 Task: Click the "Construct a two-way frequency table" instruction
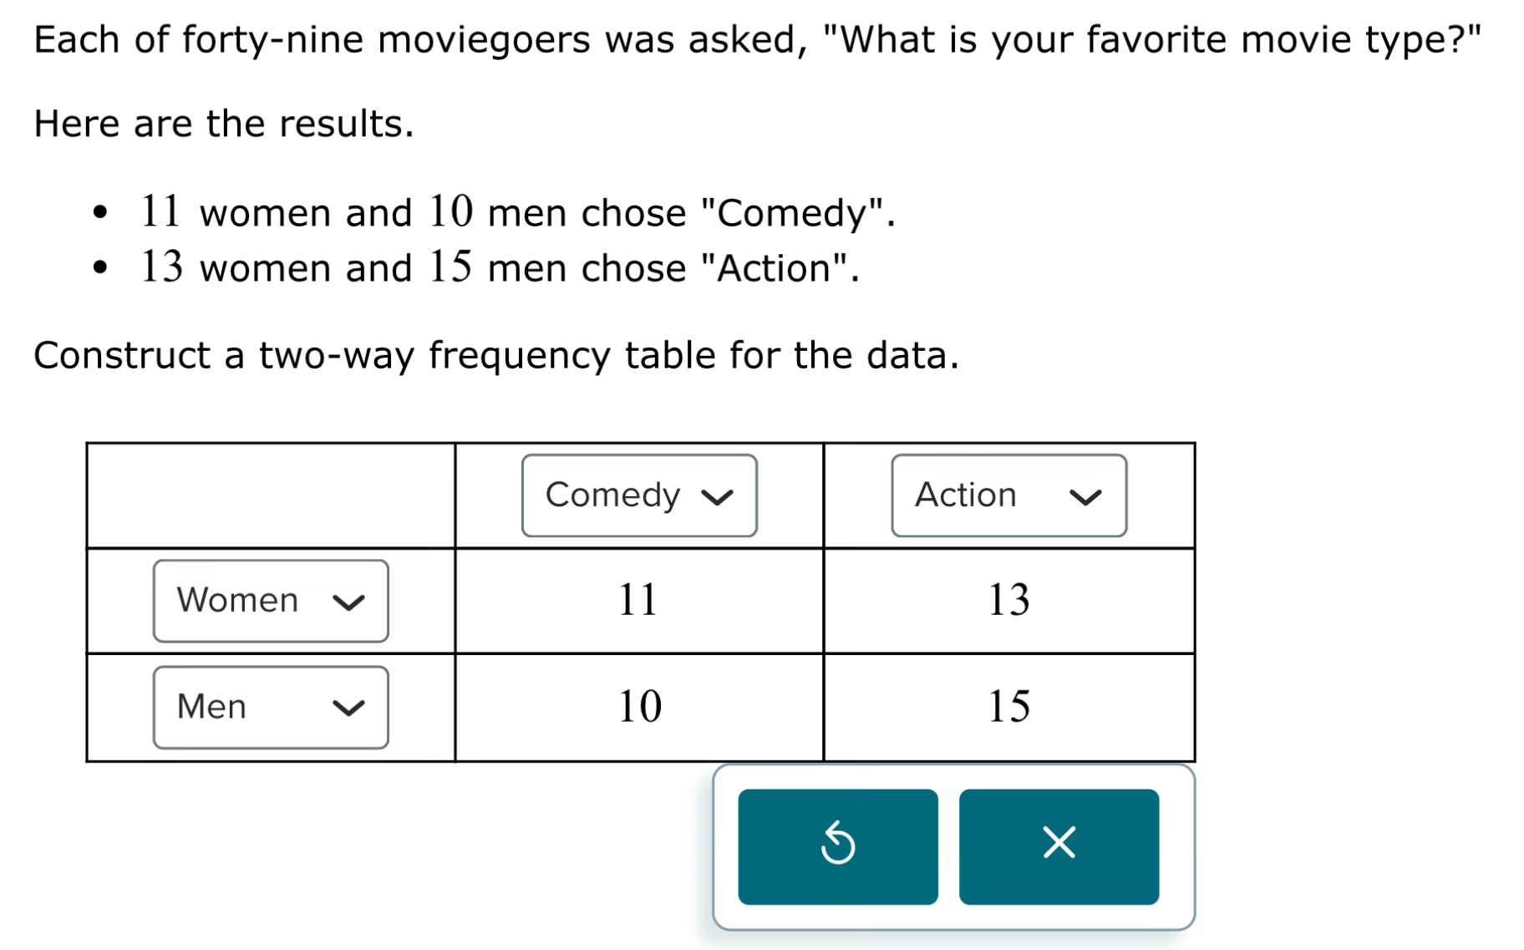(x=495, y=355)
